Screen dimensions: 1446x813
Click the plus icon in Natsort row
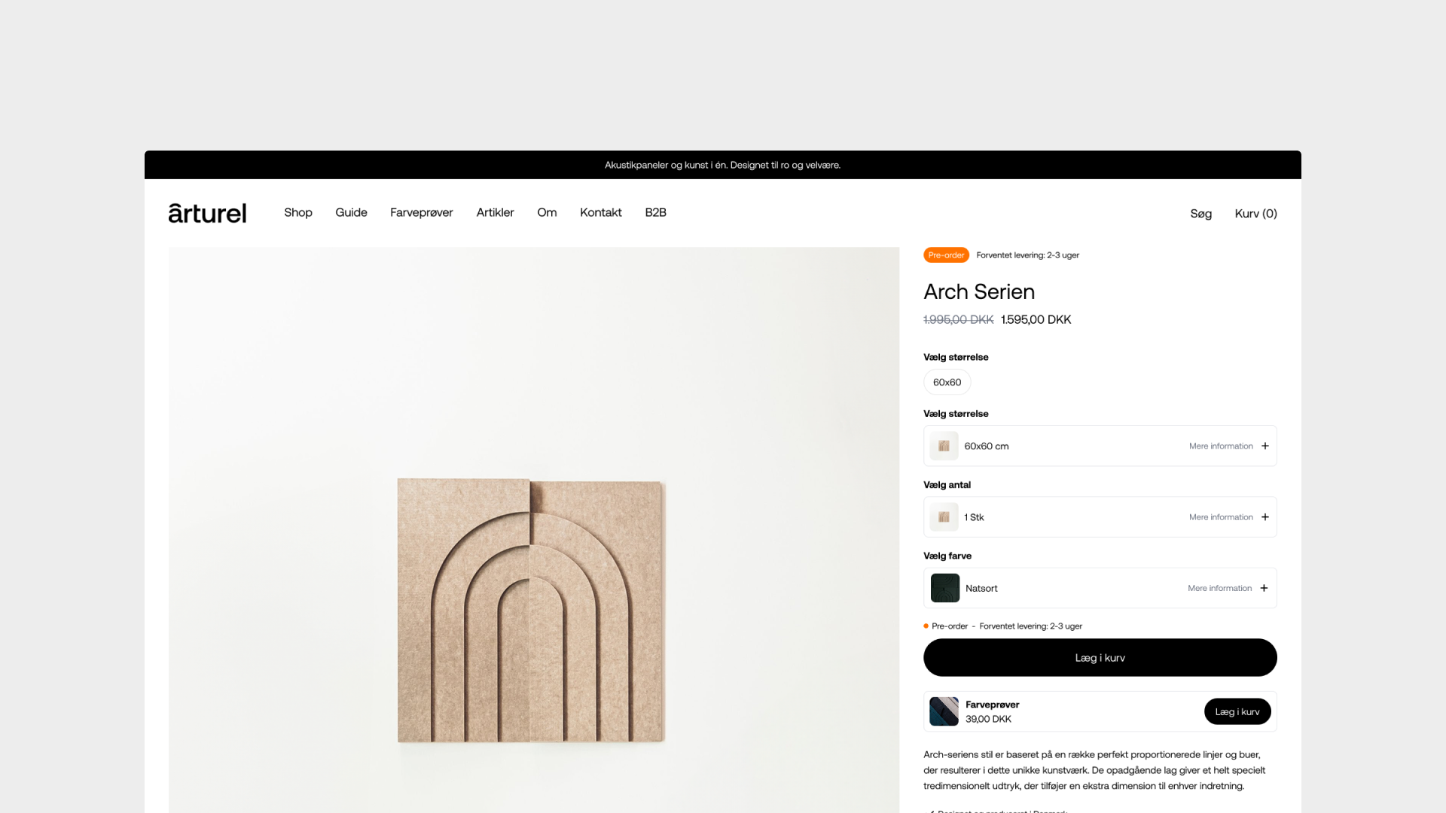point(1264,588)
